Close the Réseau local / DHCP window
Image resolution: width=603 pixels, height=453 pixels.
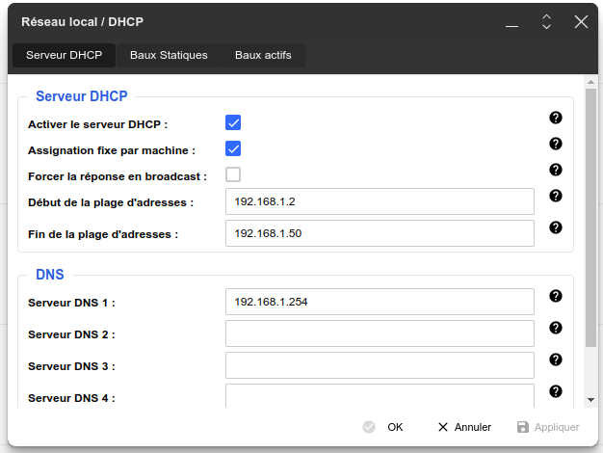coord(581,22)
